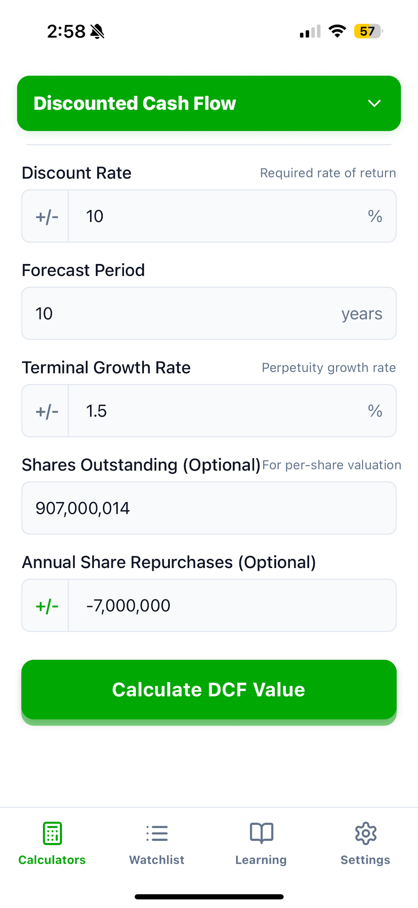
Task: Open the Settings gear icon
Action: (366, 833)
